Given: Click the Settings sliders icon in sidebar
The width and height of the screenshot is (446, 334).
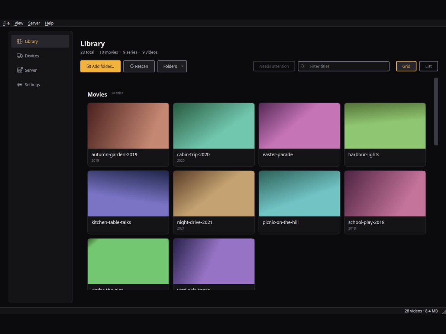Looking at the screenshot, I should point(20,85).
